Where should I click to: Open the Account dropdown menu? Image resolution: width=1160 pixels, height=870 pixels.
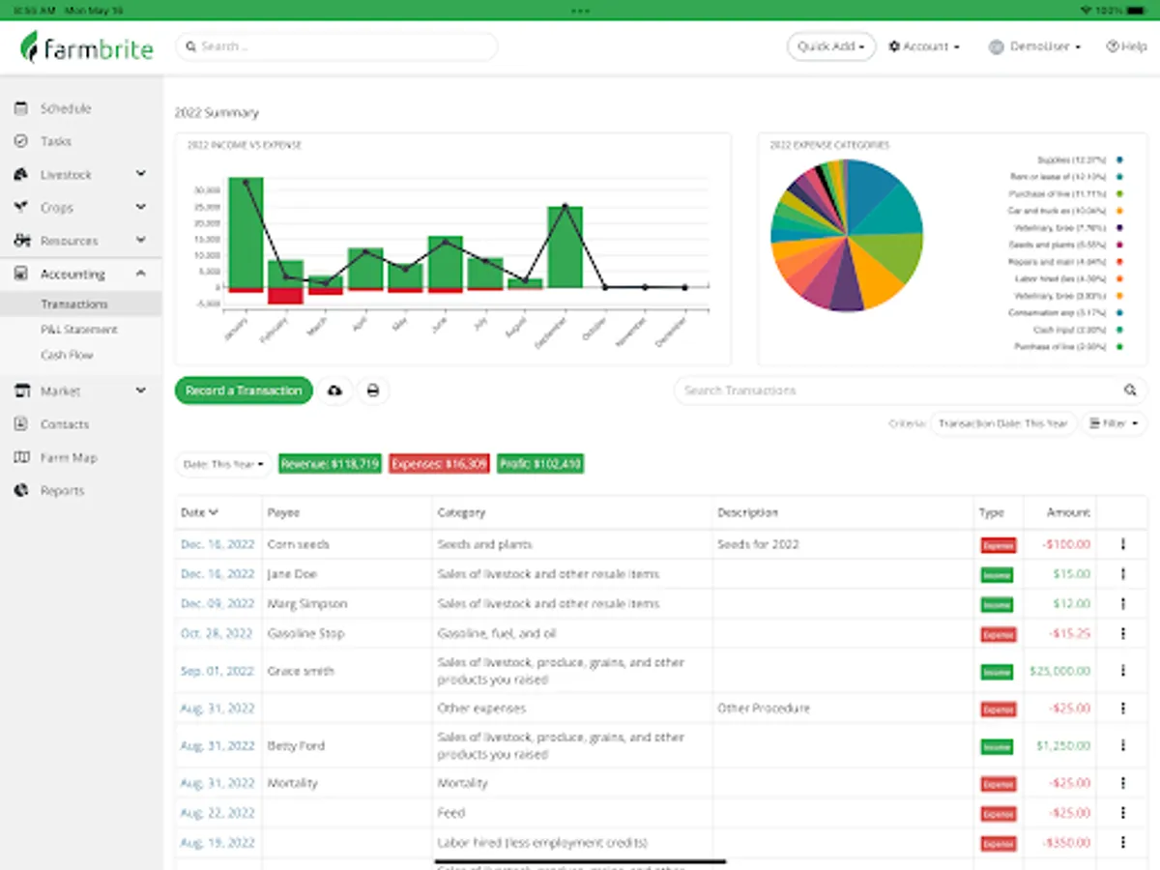(924, 46)
